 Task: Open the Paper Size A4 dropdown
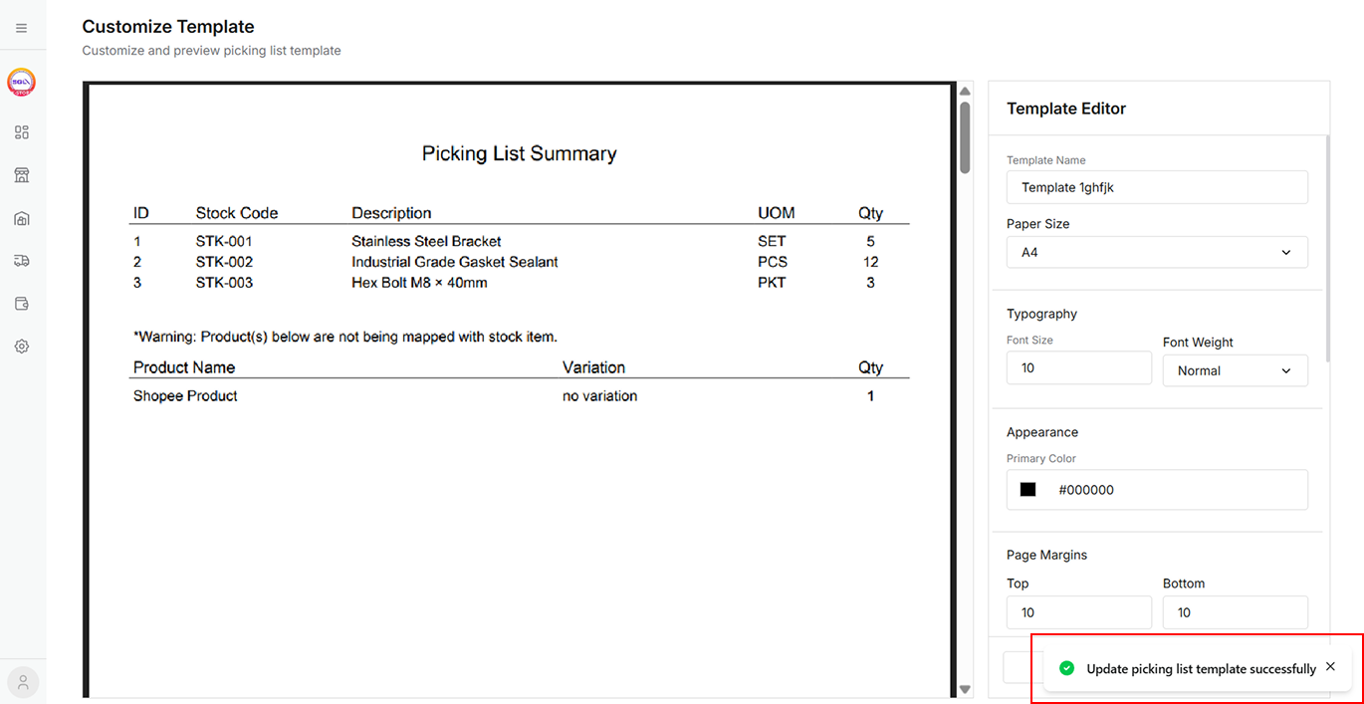(1157, 252)
